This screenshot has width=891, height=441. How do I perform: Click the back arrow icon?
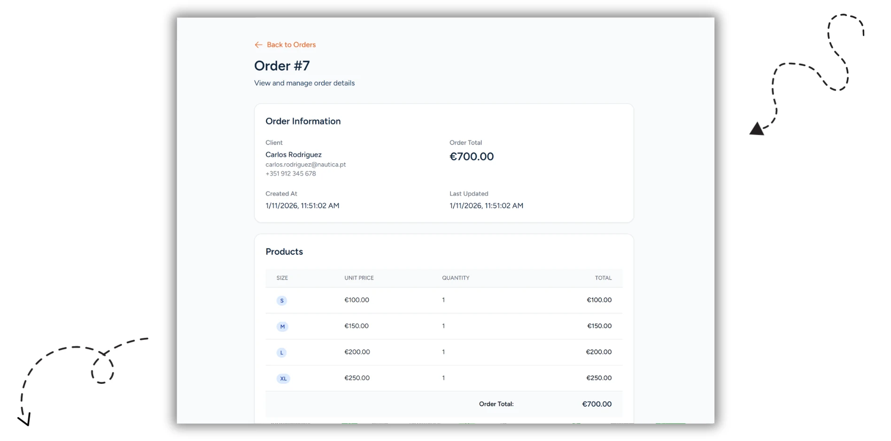click(x=258, y=45)
